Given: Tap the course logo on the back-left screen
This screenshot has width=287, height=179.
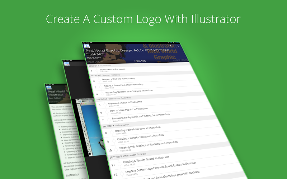Looking at the screenshot, I should click(x=49, y=87).
